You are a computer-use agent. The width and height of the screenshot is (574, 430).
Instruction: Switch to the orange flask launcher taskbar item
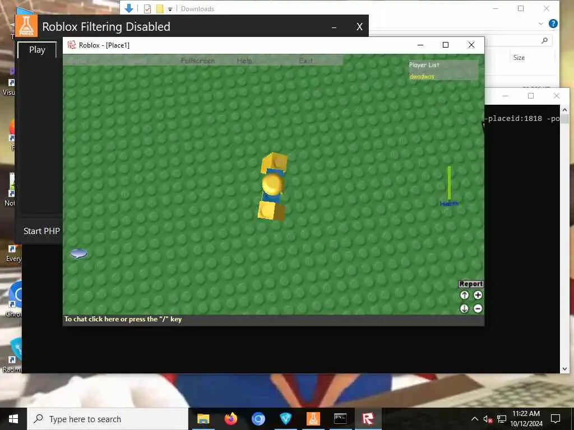coord(313,419)
